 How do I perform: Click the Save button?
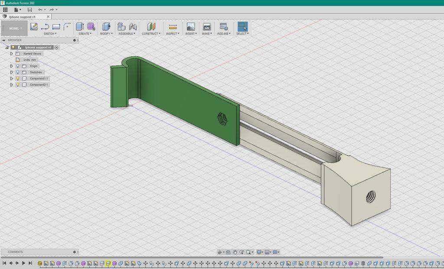point(30,10)
